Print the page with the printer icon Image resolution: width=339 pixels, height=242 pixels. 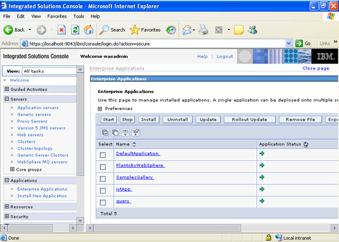tap(203, 30)
